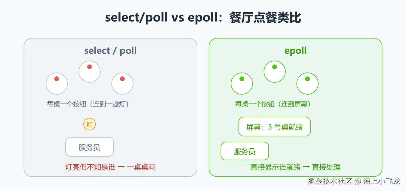Screen dimensions: 406x191
Task: Click the red dot inside the top table
Action: [90, 67]
